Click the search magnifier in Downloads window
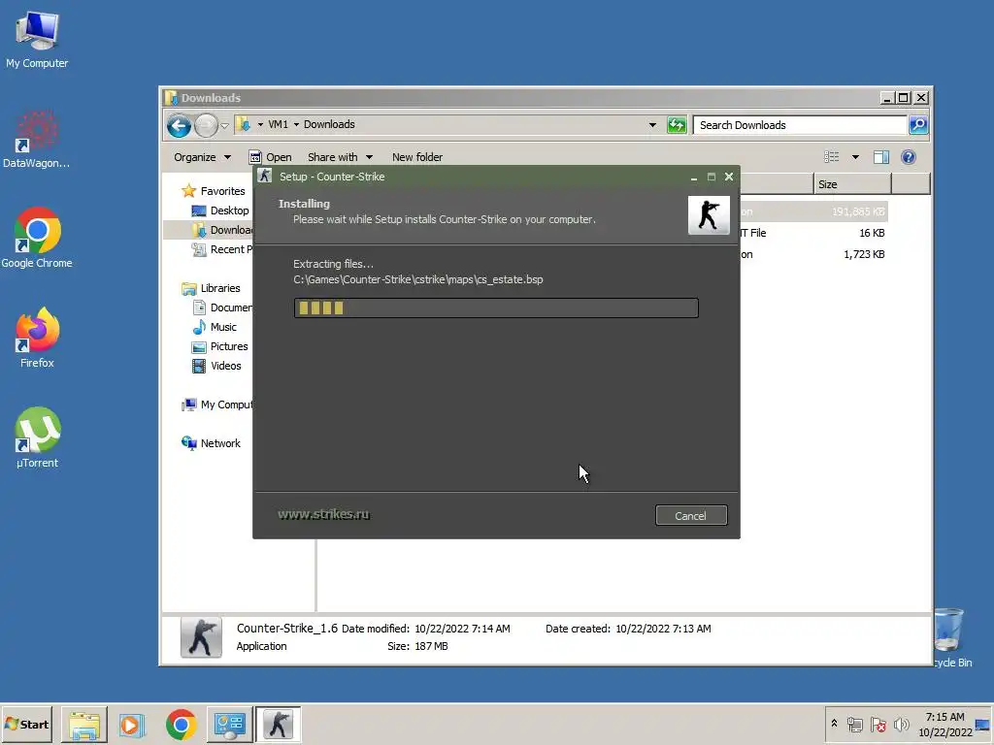Image resolution: width=994 pixels, height=745 pixels. (x=918, y=125)
